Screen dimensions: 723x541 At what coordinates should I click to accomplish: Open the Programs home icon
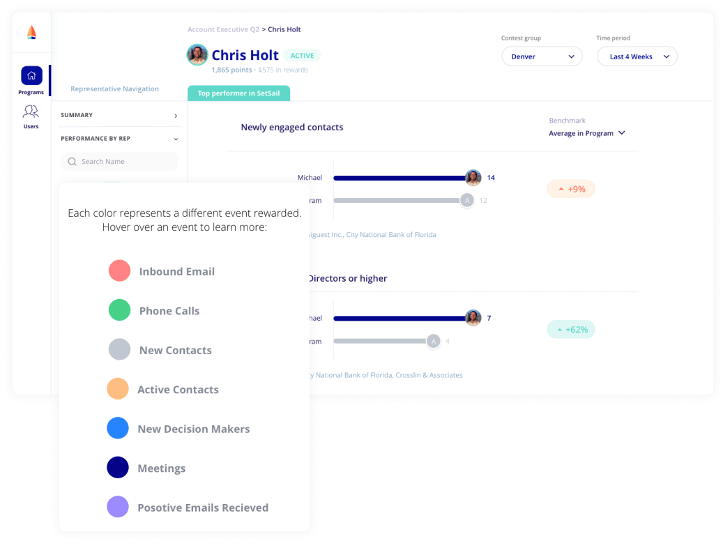pyautogui.click(x=31, y=75)
